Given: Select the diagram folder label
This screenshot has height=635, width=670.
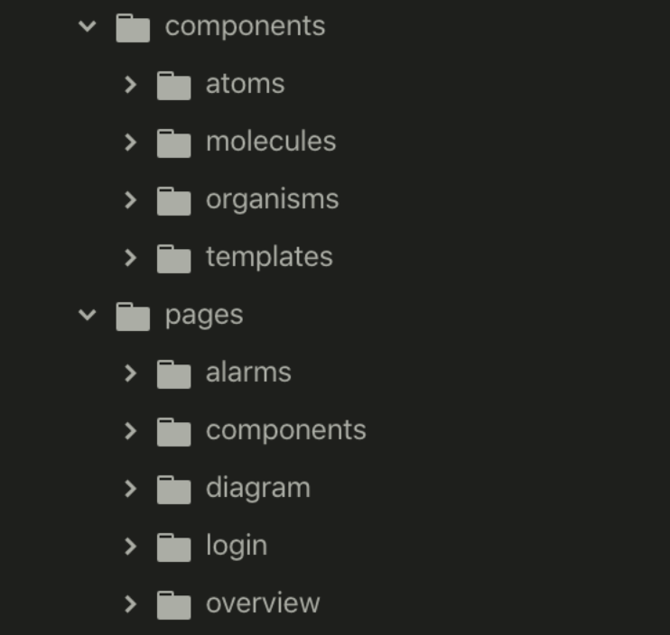Looking at the screenshot, I should [x=257, y=488].
